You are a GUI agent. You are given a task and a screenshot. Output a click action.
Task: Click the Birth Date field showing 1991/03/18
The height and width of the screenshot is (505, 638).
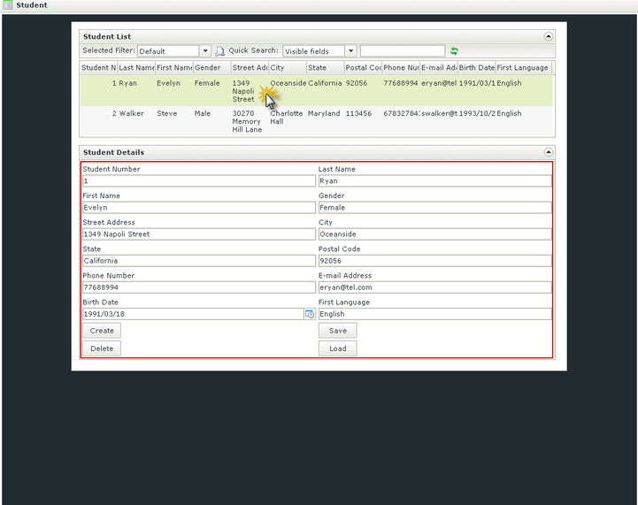[193, 314]
